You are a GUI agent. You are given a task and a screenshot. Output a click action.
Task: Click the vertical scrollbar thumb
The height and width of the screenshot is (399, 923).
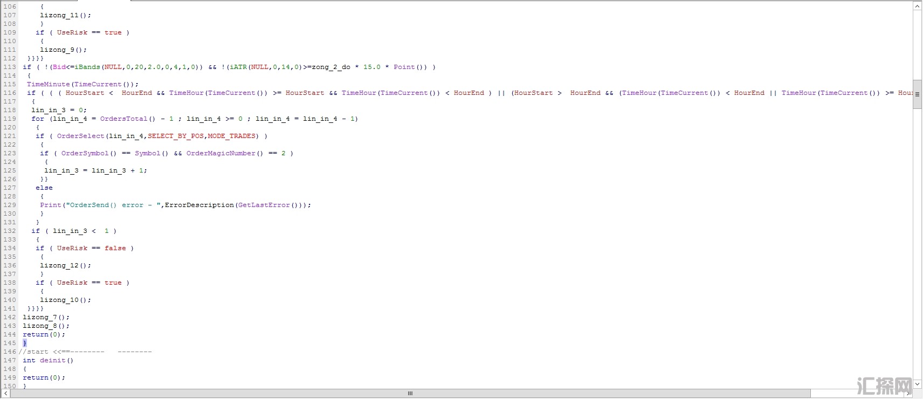pos(918,94)
